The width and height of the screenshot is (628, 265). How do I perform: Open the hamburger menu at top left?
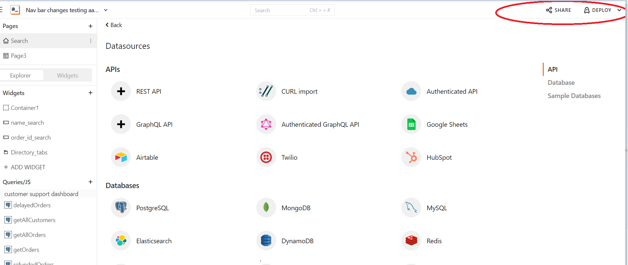[x=1, y=10]
